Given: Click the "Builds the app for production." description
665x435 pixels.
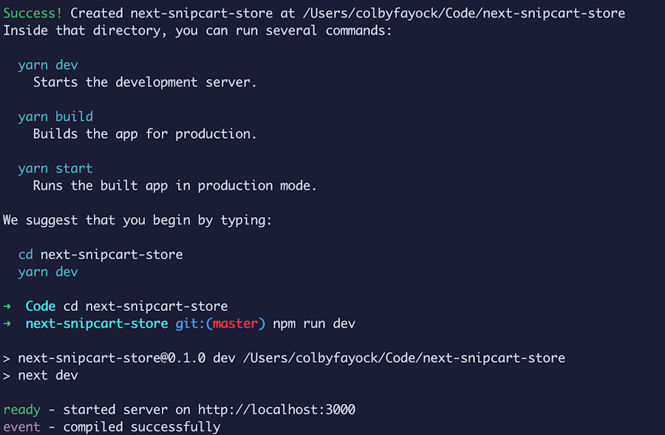Looking at the screenshot, I should pos(145,134).
